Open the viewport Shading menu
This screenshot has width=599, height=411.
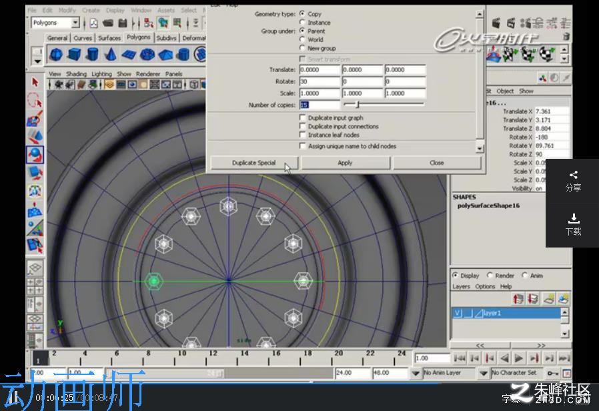76,73
